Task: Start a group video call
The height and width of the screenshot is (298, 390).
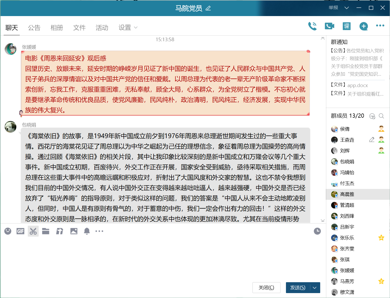Action: click(x=329, y=26)
